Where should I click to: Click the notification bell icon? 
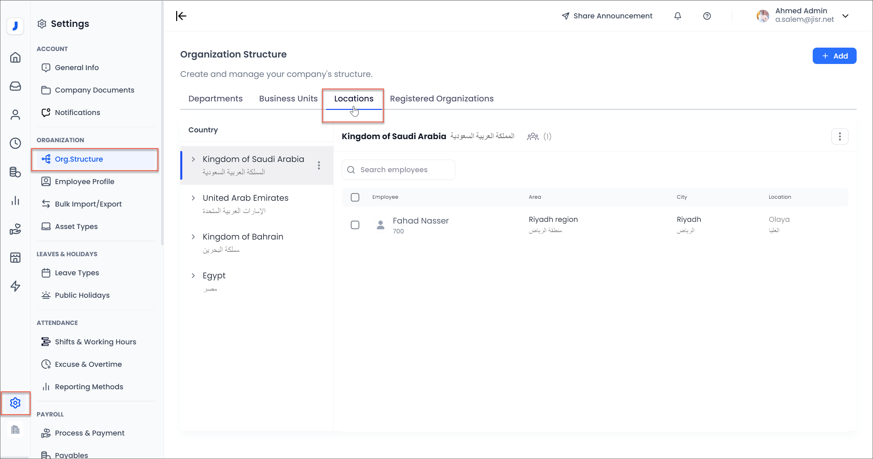(677, 16)
